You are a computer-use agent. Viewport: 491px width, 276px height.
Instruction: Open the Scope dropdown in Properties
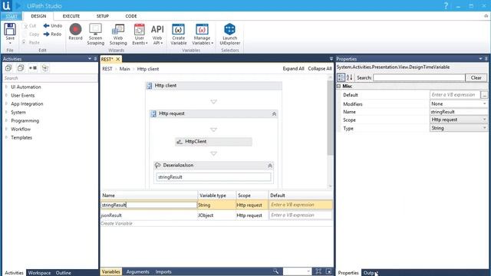[484, 120]
